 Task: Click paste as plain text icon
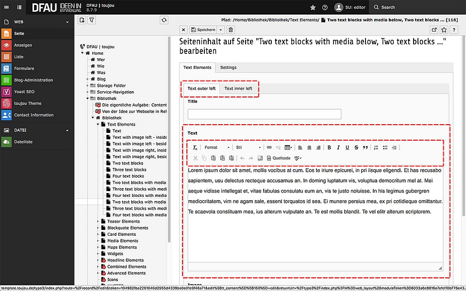(222, 158)
